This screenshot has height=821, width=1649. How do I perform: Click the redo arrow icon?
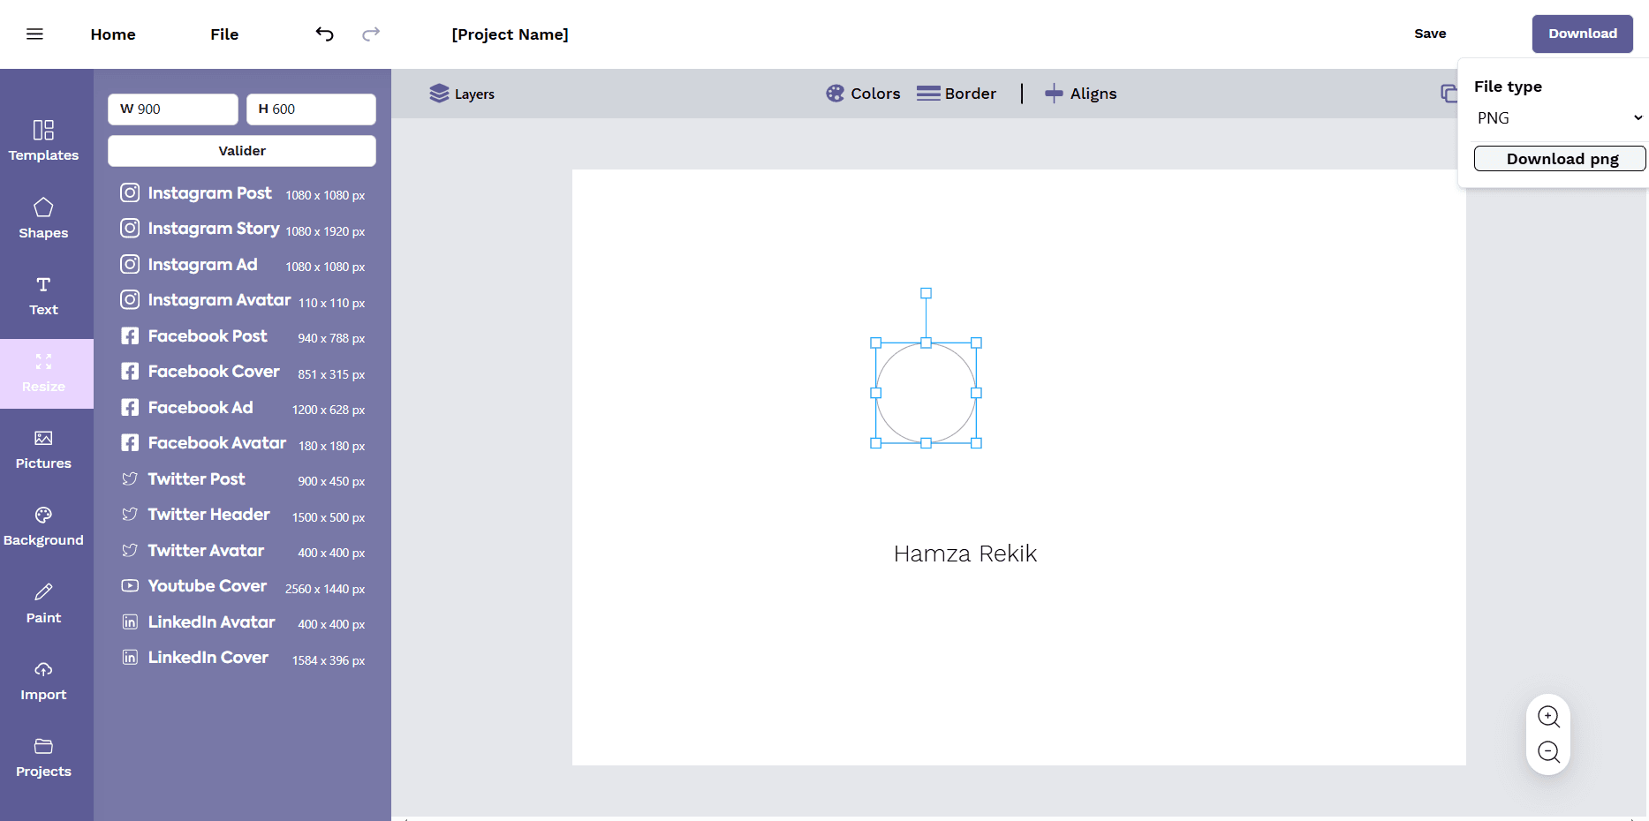(371, 34)
